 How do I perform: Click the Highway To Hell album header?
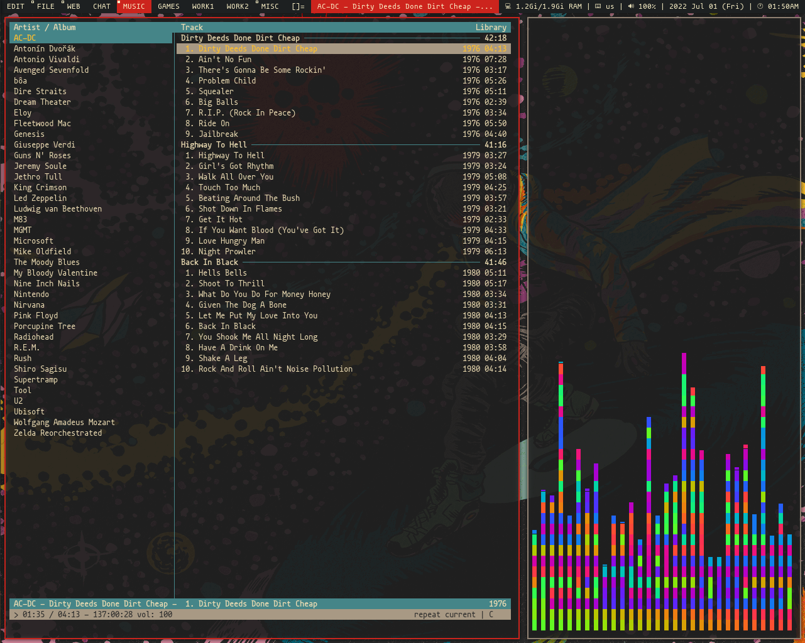pyautogui.click(x=344, y=145)
